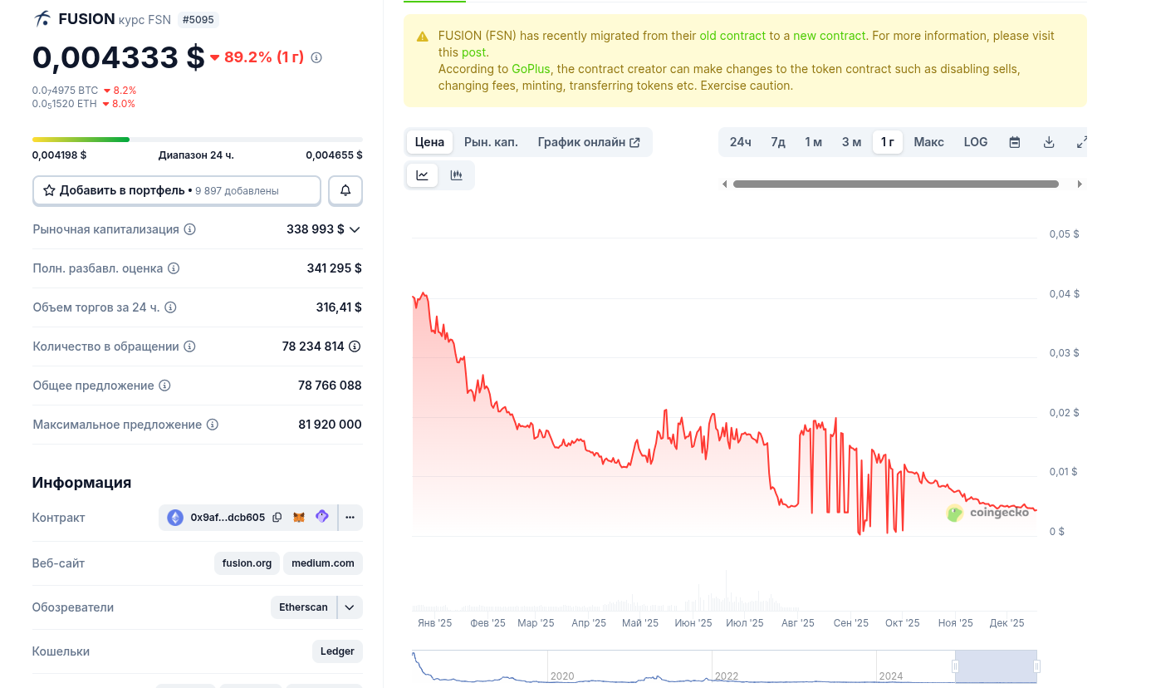This screenshot has height=688, width=1151.
Task: Select the 7д time range
Action: point(777,142)
